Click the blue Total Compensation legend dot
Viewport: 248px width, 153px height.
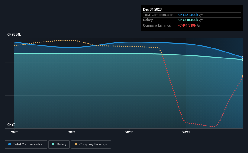coord(10,144)
